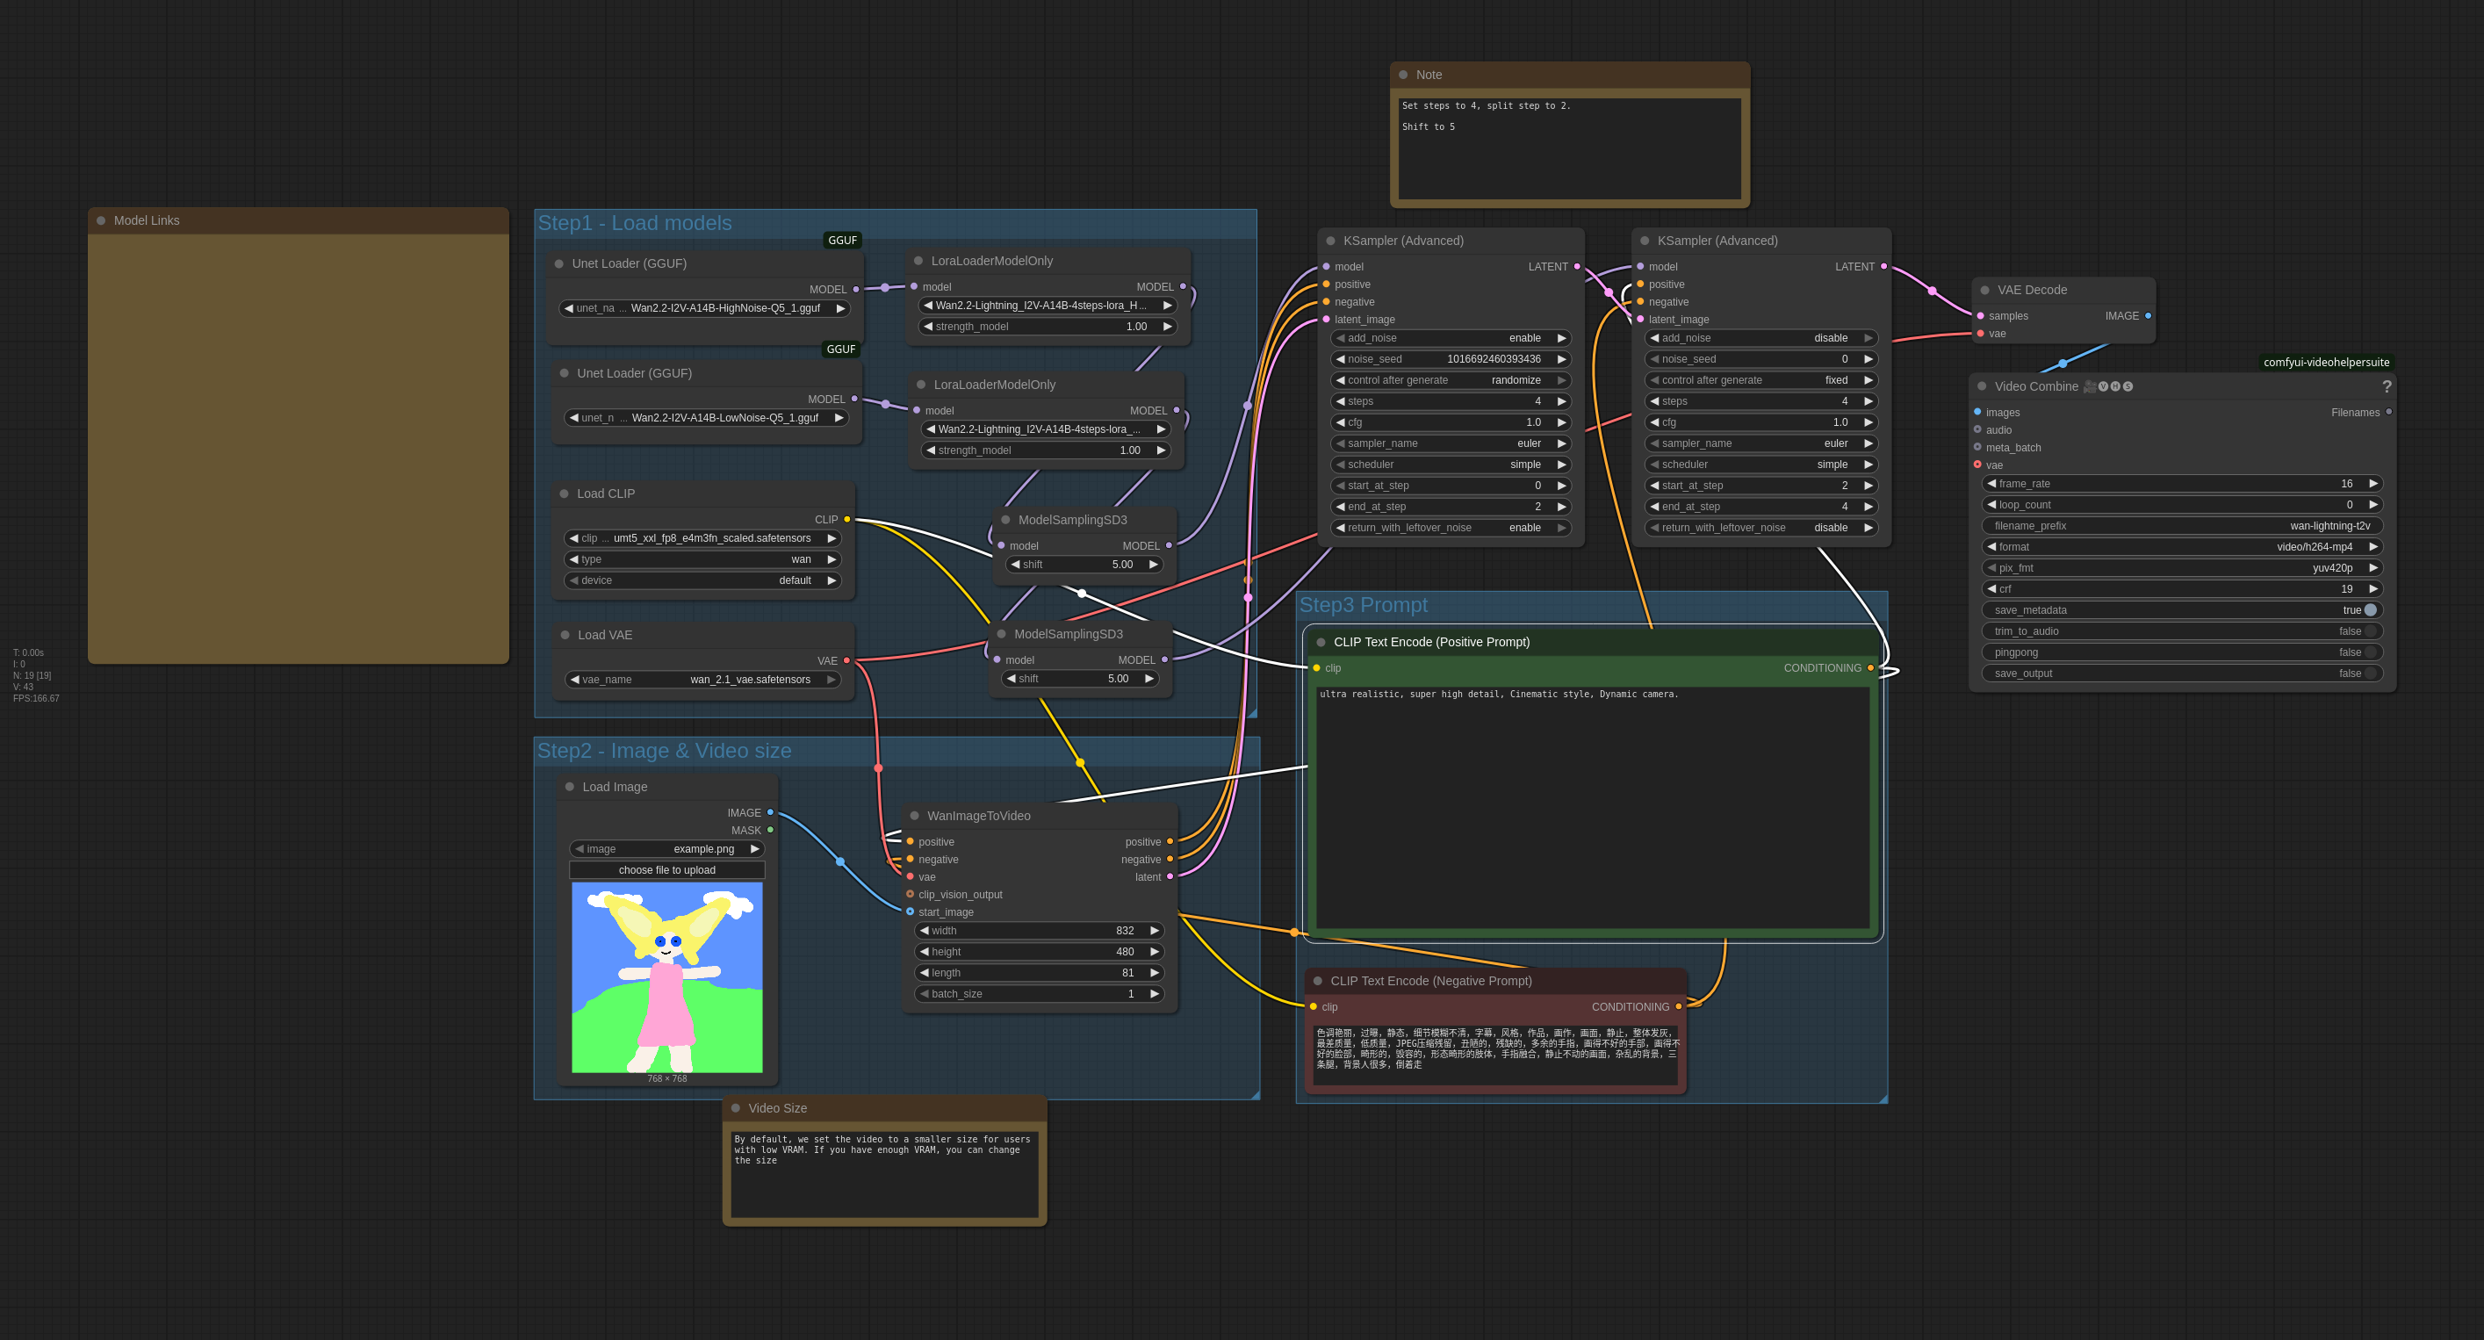2484x1340 pixels.
Task: Click the Load Image IMAGE output slot
Action: 769,812
